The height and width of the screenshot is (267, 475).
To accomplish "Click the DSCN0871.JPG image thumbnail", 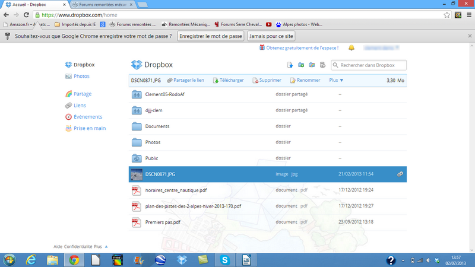I will point(137,174).
